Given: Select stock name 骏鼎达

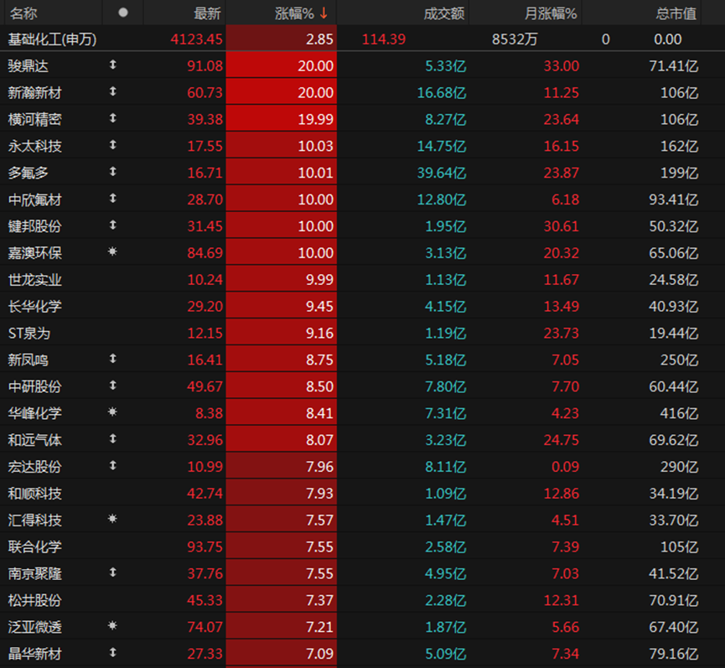Looking at the screenshot, I should coord(28,66).
